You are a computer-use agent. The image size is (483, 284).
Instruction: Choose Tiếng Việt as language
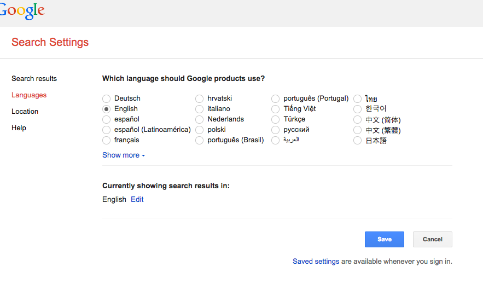[x=276, y=109]
